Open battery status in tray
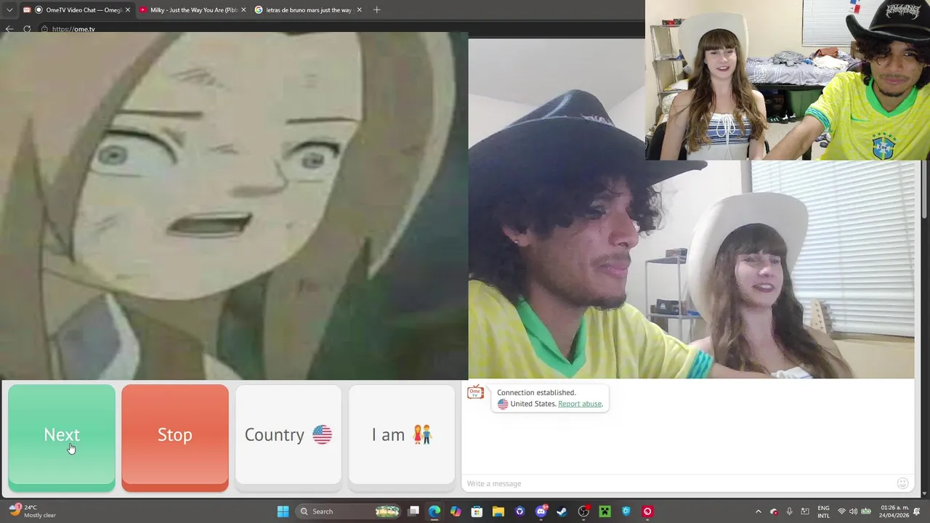930x523 pixels. [x=866, y=511]
